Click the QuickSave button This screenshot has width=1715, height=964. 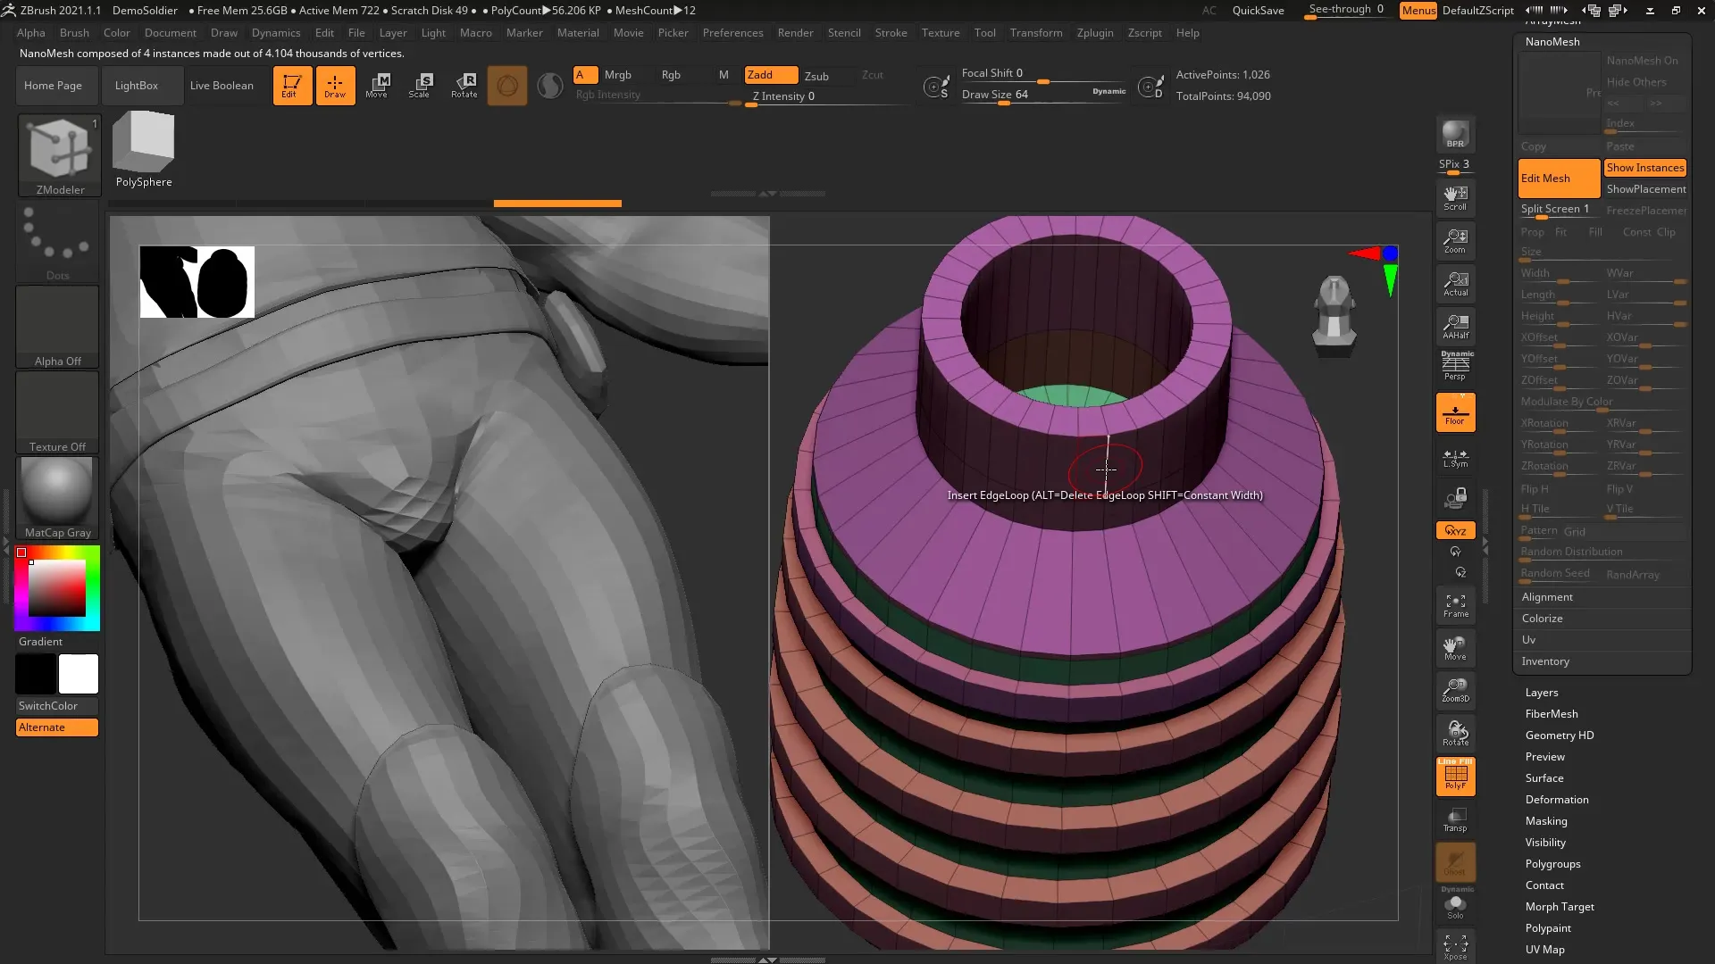(1258, 11)
